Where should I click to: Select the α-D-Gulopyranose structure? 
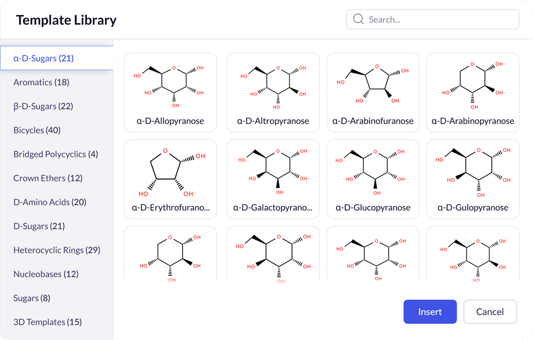[473, 179]
